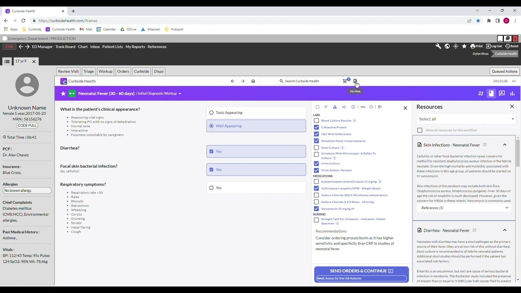Enable Show all resources for this workflow

tap(420, 130)
